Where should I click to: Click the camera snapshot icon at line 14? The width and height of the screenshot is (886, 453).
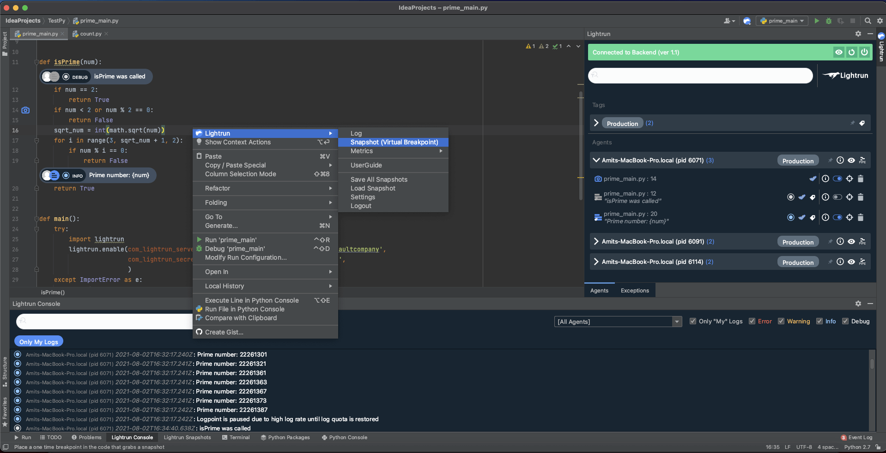pyautogui.click(x=25, y=110)
